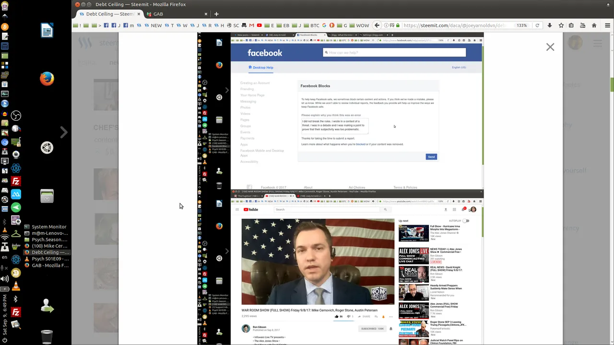The image size is (614, 345).
Task: Close the image lightbox with the X
Action: [x=550, y=47]
